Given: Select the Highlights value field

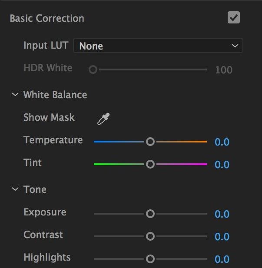Looking at the screenshot, I should tap(222, 259).
